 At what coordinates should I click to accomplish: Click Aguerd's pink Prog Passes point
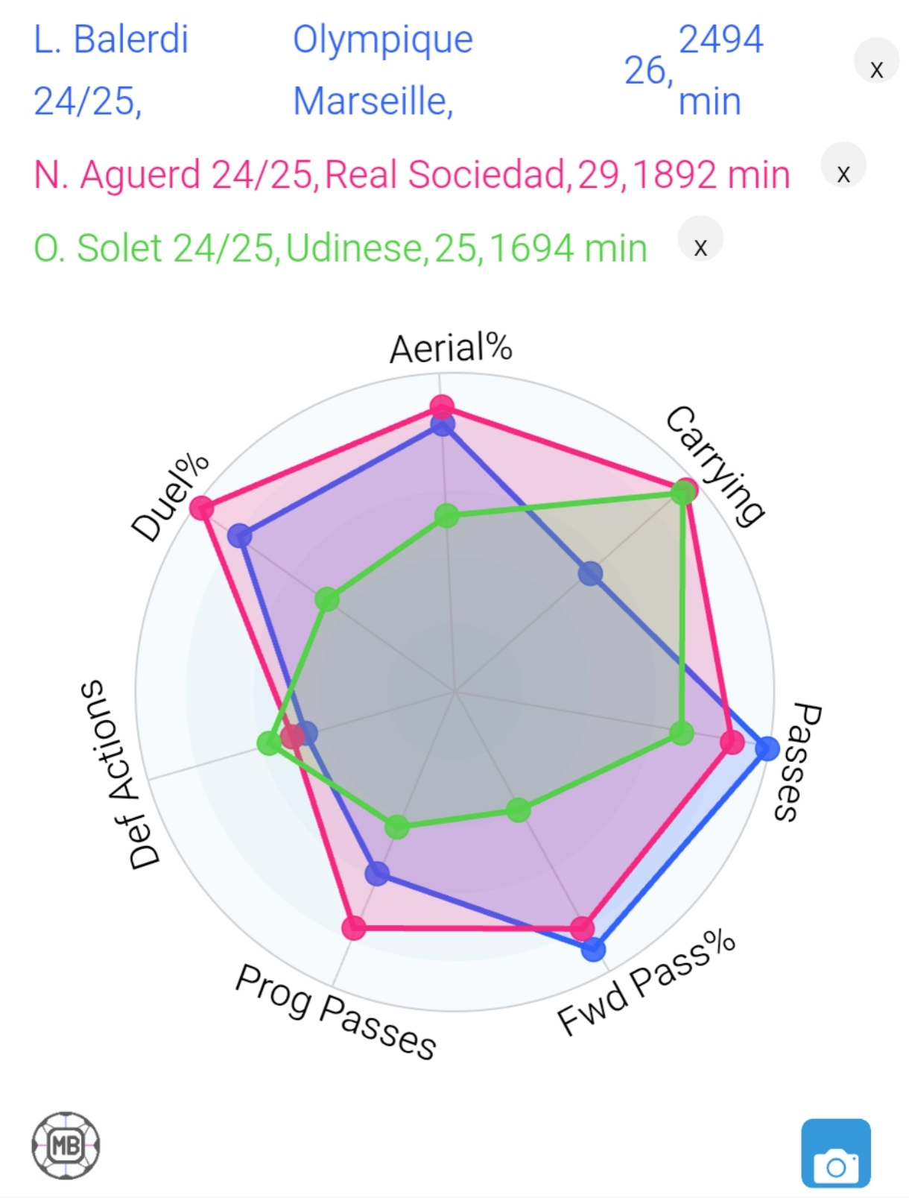coord(354,927)
